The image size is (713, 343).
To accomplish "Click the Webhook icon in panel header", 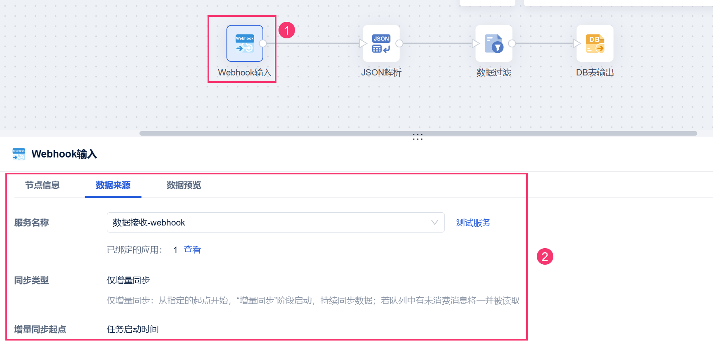I will coord(19,154).
